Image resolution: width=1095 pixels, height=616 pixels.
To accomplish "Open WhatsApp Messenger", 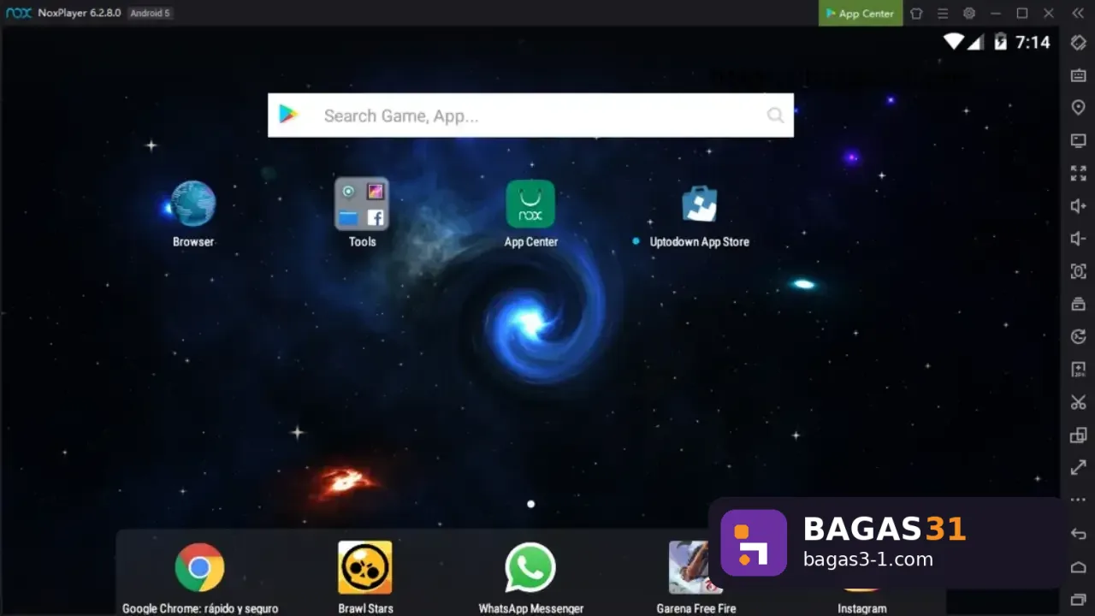I will [x=530, y=567].
